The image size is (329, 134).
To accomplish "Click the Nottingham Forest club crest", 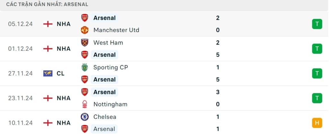I will [x=84, y=104].
